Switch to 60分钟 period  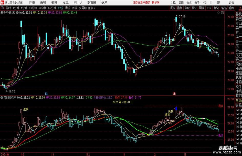[x=52, y=8]
